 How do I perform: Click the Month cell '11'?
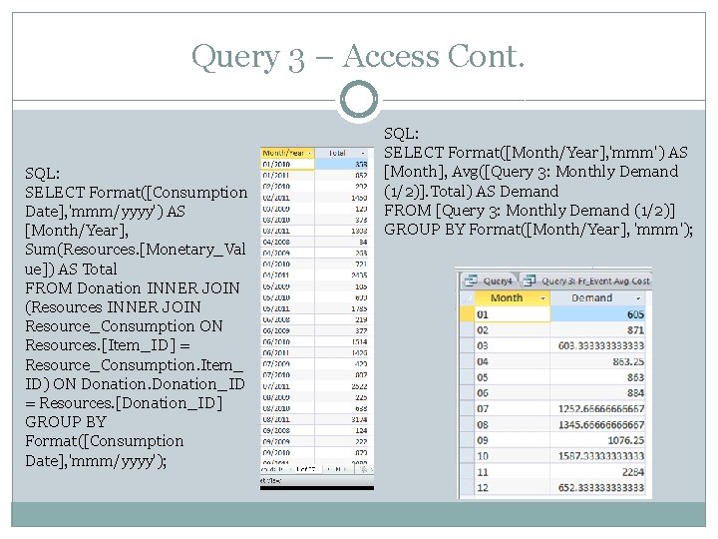tap(512, 471)
